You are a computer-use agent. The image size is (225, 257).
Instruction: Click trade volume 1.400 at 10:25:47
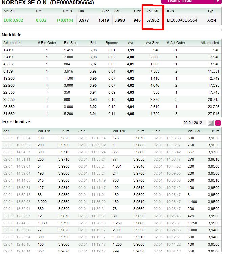coord(192,202)
